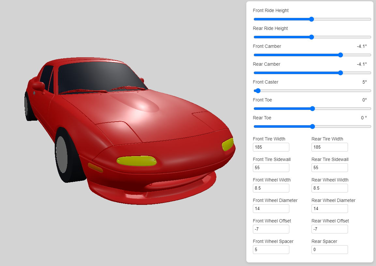Click the Front Ride Height slider handle

311,19
